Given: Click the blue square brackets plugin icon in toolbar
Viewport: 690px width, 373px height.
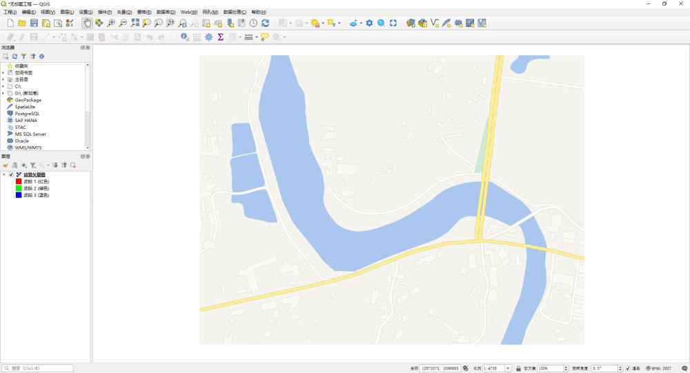Looking at the screenshot, I should [x=393, y=23].
